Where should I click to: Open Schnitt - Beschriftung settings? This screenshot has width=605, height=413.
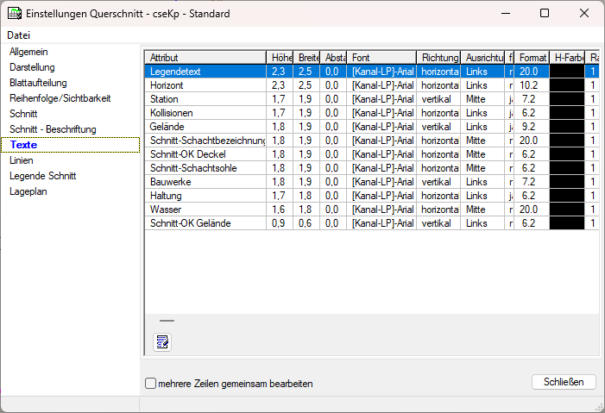[x=53, y=129]
